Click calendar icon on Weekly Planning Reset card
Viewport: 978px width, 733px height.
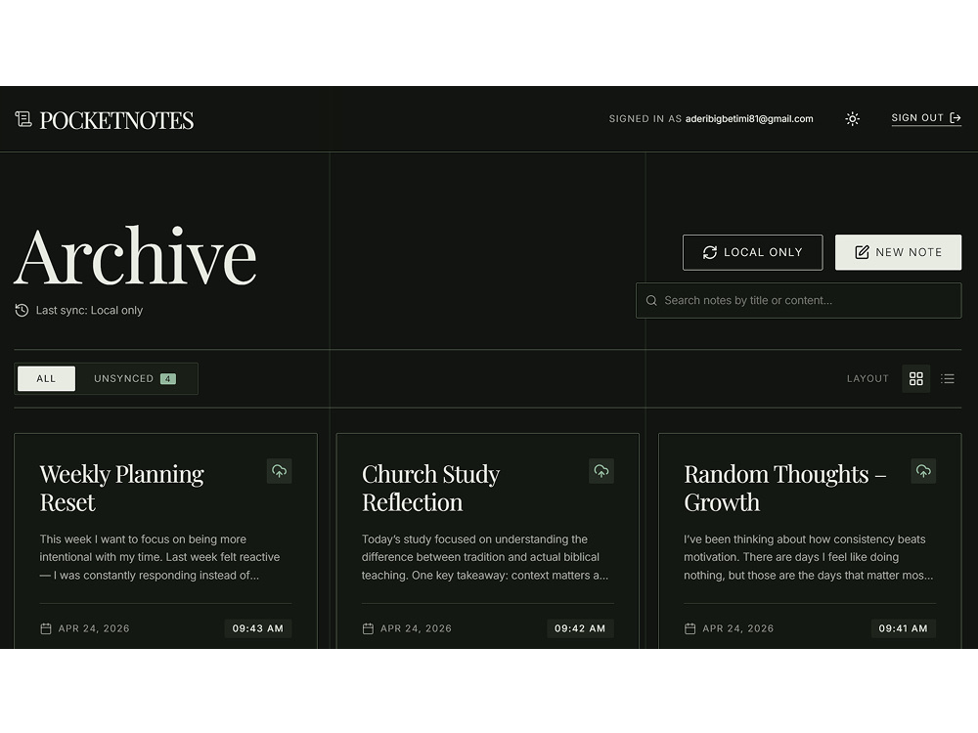click(46, 628)
